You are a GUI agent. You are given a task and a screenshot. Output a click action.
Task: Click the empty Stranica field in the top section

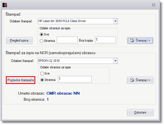pyautogui.click(x=67, y=40)
